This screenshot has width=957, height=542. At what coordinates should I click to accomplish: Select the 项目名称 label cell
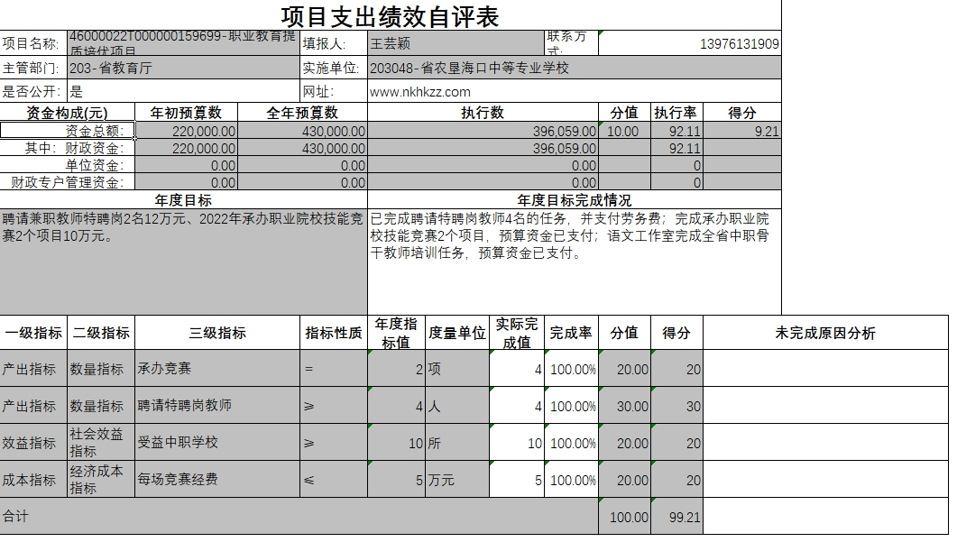tap(33, 43)
